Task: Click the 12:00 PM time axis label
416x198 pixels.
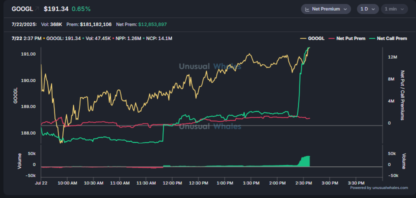Action: coord(172,183)
